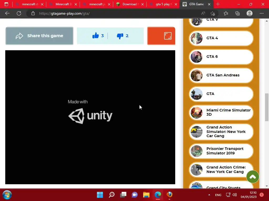Click the browser back arrow

click(x=7, y=13)
